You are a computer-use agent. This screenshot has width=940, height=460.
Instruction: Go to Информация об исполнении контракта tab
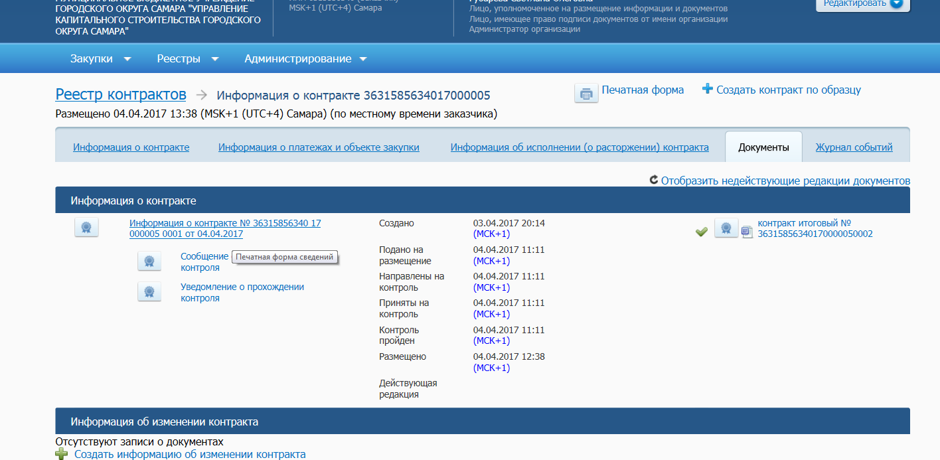pos(580,147)
